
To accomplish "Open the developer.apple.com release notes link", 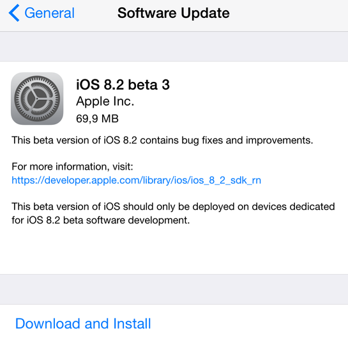I will pos(136,180).
